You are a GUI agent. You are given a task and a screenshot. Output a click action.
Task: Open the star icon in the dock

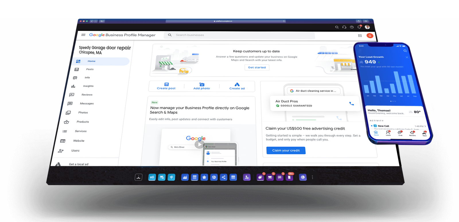tap(204, 177)
